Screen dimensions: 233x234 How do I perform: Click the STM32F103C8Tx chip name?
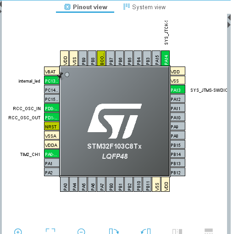(x=114, y=146)
